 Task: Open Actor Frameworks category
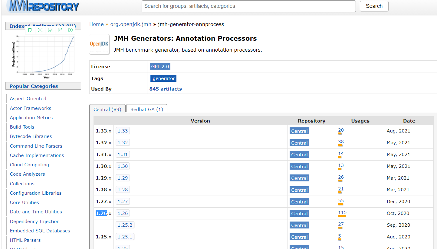click(30, 108)
